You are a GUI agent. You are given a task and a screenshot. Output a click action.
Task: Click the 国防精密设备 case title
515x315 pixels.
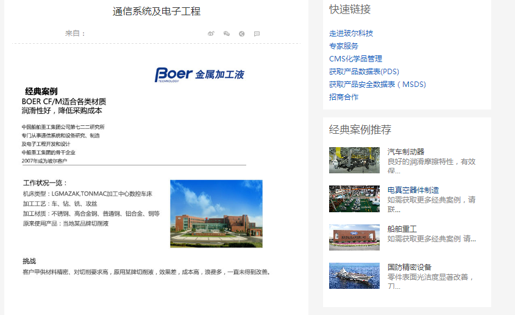(x=410, y=267)
